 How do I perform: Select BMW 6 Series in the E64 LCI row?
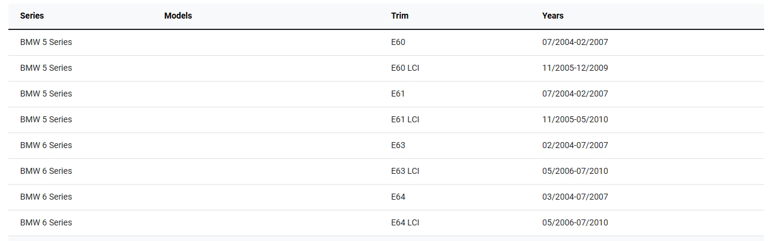(x=46, y=223)
